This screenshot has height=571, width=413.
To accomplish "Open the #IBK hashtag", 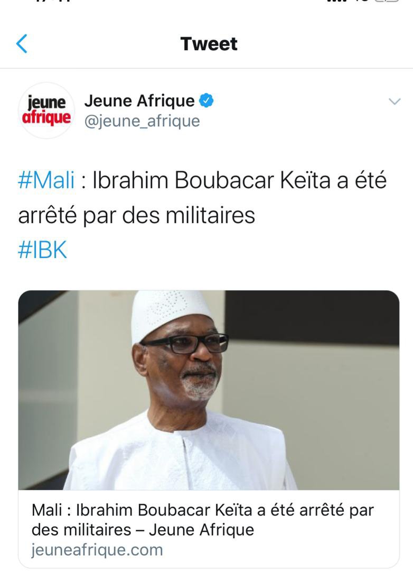I will point(43,250).
